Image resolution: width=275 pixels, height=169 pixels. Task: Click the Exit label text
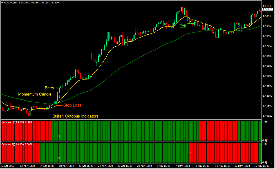click(x=182, y=26)
